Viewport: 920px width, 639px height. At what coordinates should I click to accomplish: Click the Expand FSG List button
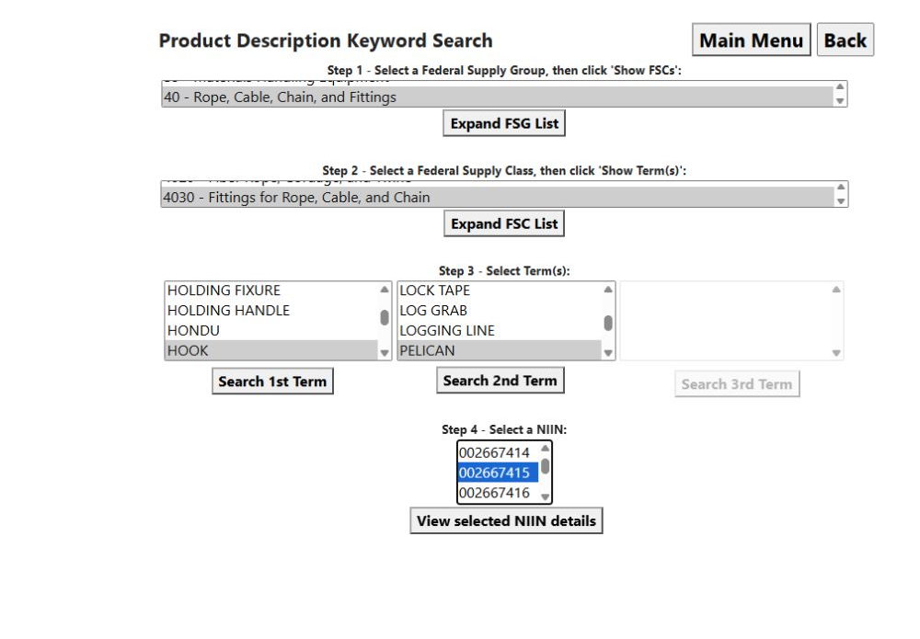504,123
